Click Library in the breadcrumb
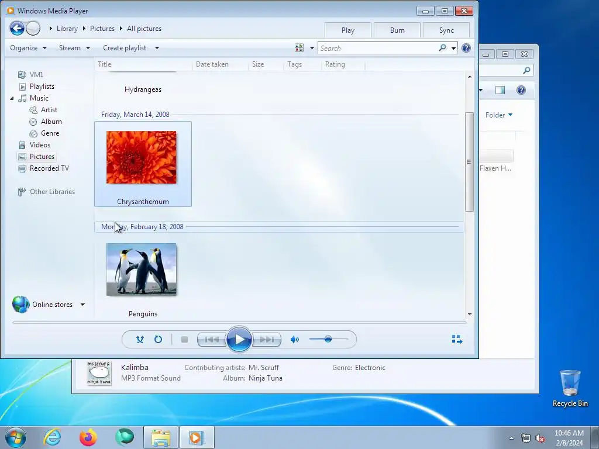Image resolution: width=599 pixels, height=449 pixels. coord(67,29)
